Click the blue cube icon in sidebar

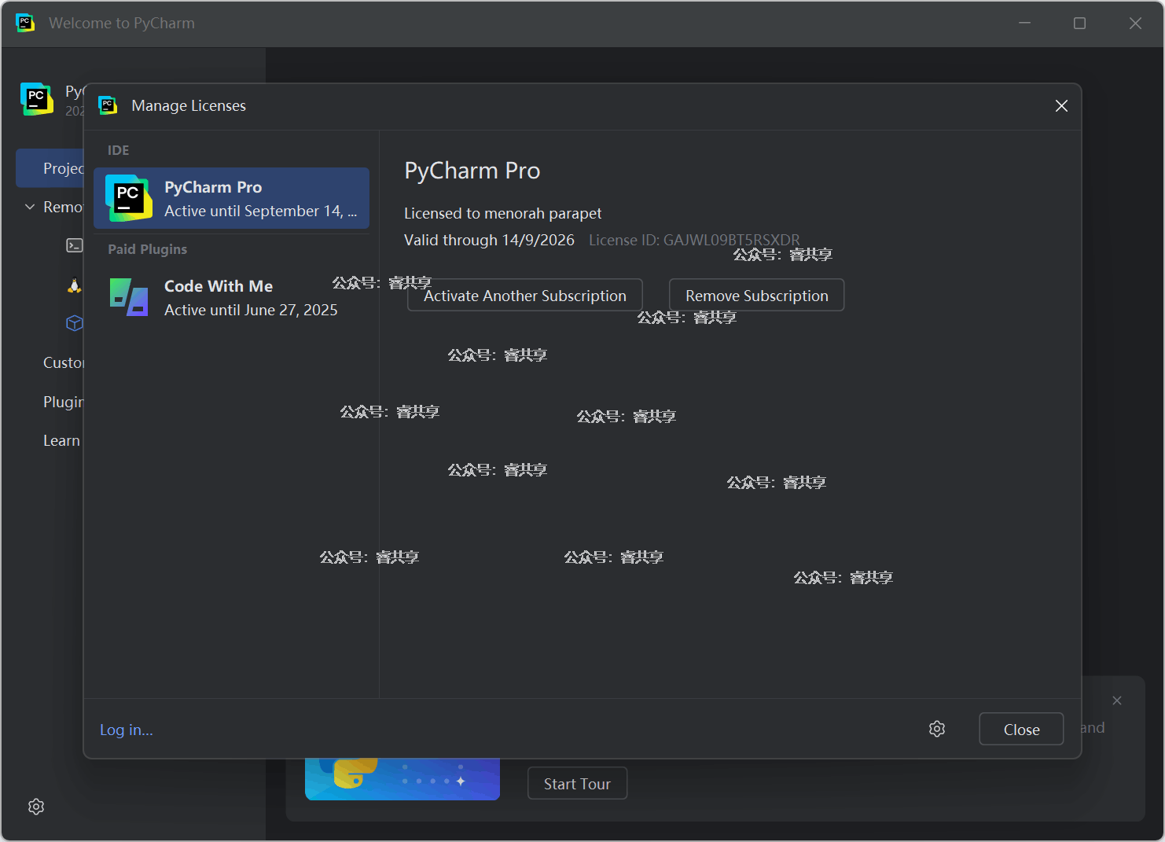[x=75, y=323]
